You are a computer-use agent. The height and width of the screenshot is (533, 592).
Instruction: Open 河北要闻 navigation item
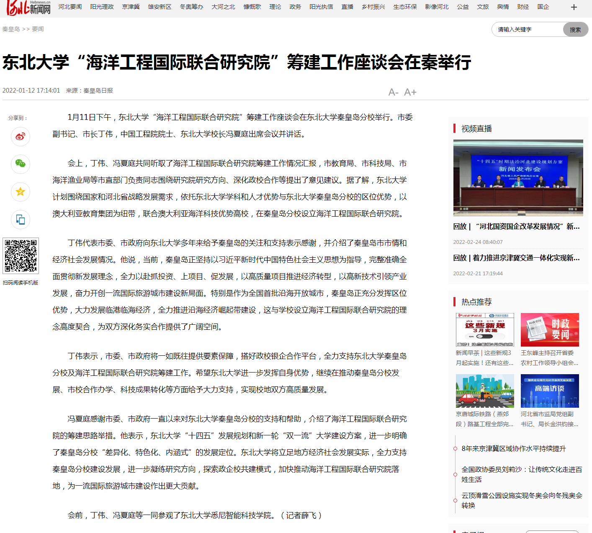[70, 7]
